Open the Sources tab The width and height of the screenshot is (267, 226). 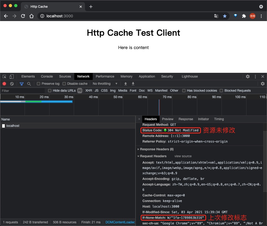(x=65, y=76)
